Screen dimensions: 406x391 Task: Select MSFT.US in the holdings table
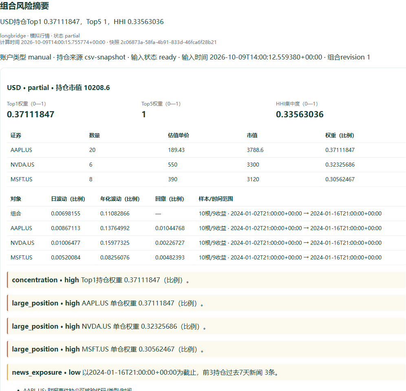pyautogui.click(x=22, y=179)
